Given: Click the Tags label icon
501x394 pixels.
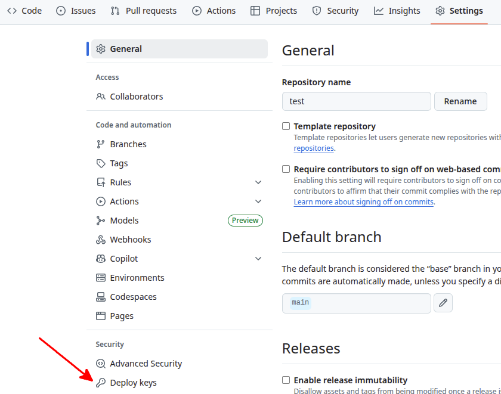Looking at the screenshot, I should tap(101, 163).
